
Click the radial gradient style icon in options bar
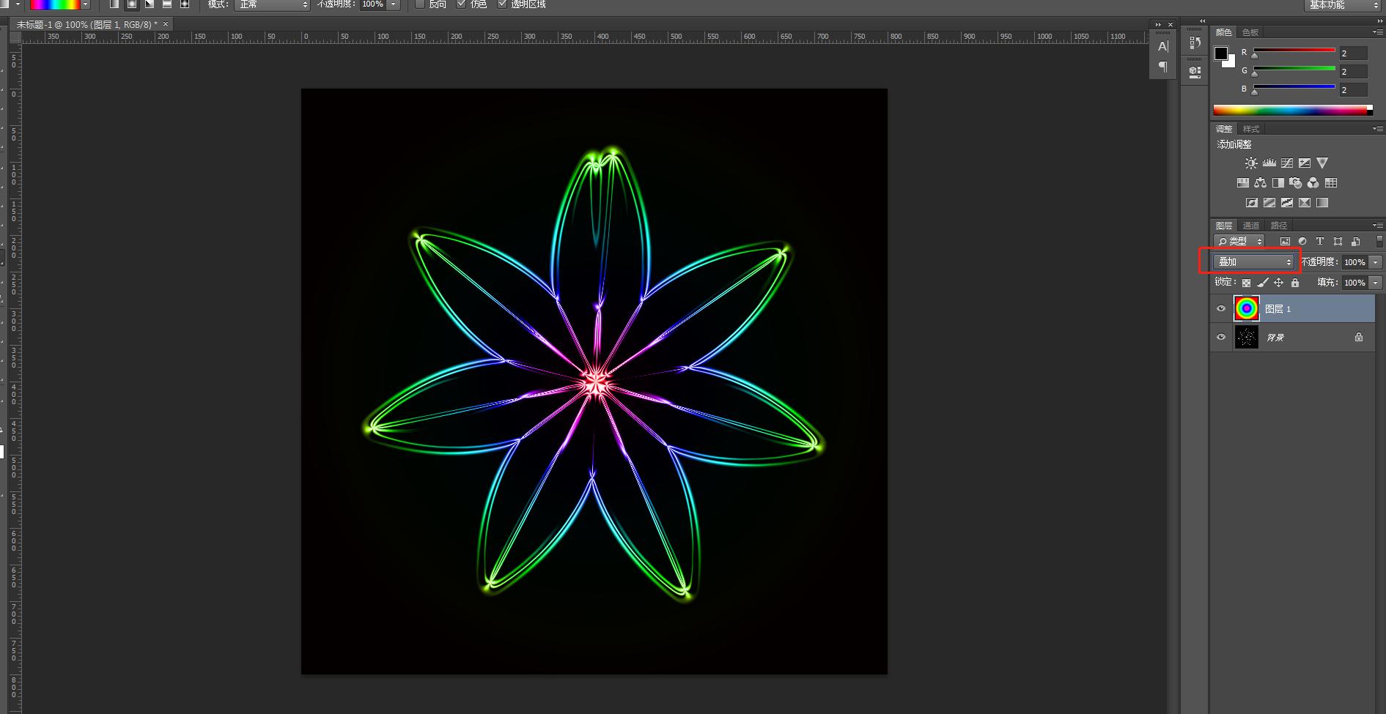(132, 4)
